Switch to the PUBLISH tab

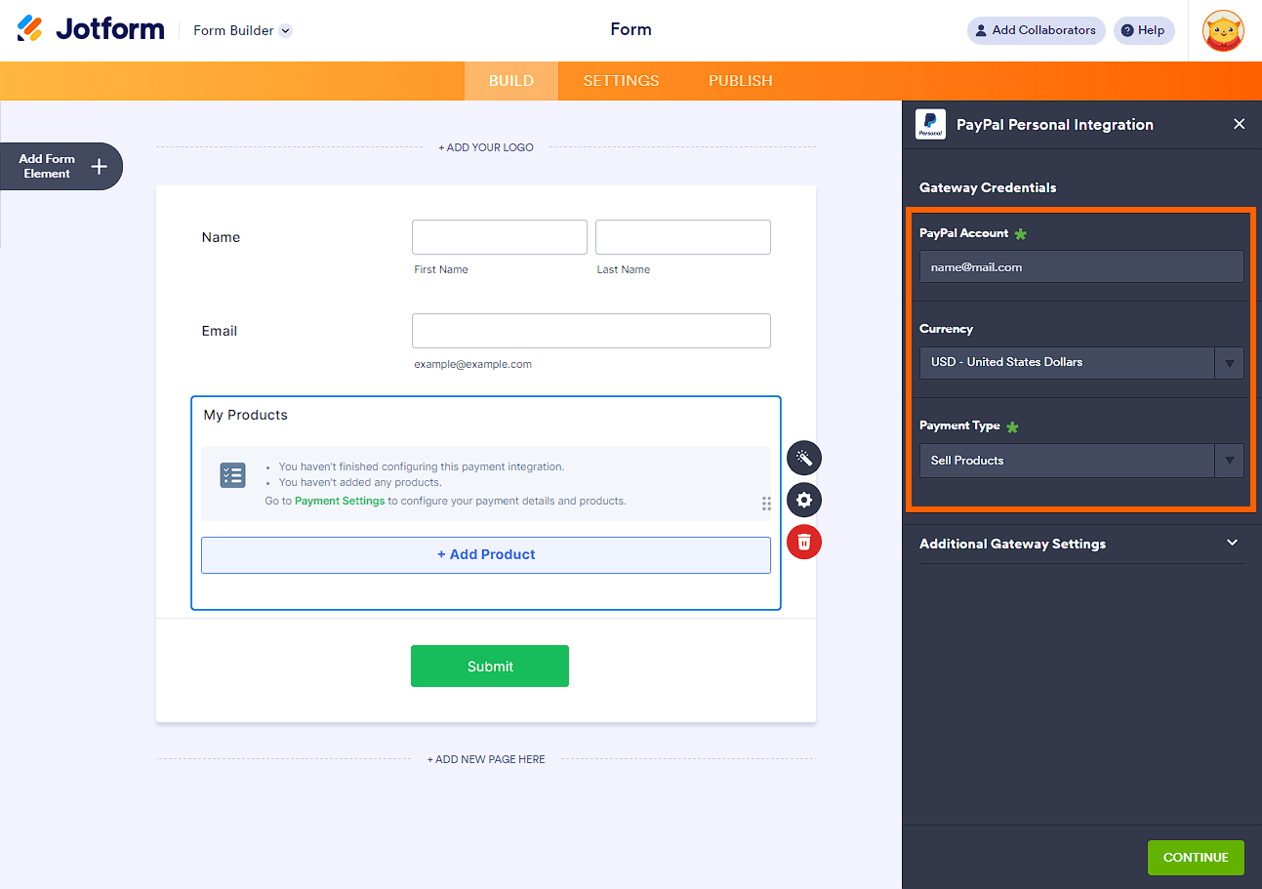pyautogui.click(x=741, y=81)
